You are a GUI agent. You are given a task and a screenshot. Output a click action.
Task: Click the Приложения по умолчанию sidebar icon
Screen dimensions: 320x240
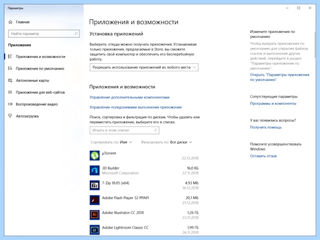click(x=10, y=69)
